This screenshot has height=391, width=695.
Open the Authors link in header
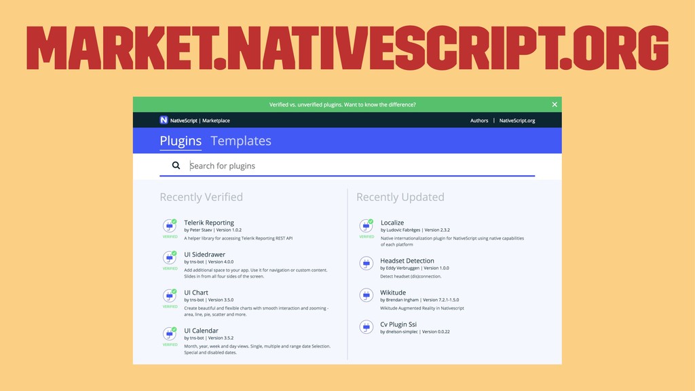(x=479, y=121)
